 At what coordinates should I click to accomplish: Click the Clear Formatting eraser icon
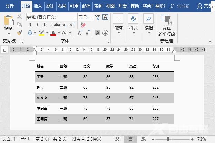point(82,25)
